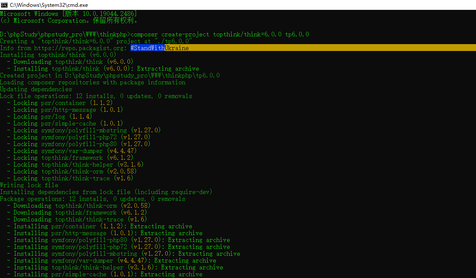This screenshot has height=278, width=476.
Task: Click 'Lock file operations: 12 installs' line
Action: 96,96
